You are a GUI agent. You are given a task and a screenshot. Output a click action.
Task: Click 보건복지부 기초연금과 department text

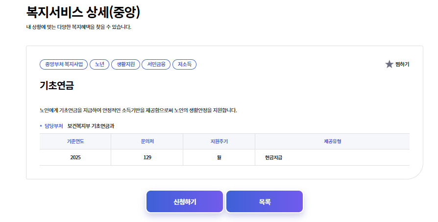(x=91, y=126)
